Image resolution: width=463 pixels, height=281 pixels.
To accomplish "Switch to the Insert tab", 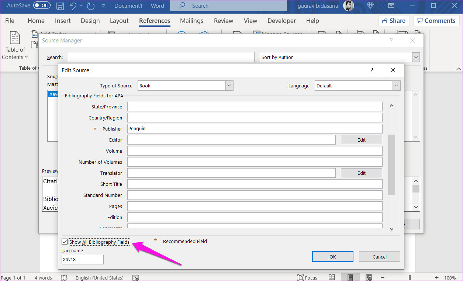I will 63,21.
